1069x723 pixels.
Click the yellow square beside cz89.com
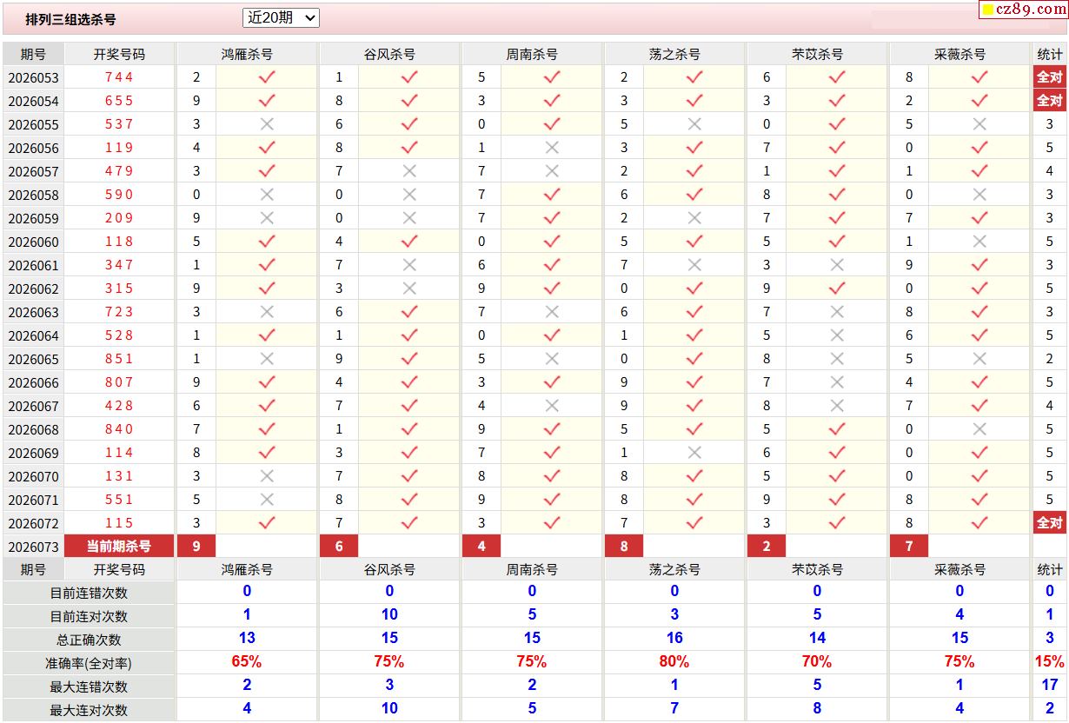988,10
